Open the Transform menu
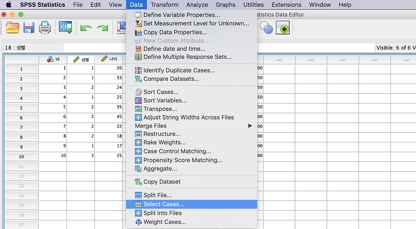This screenshot has height=229, width=416. point(164,5)
